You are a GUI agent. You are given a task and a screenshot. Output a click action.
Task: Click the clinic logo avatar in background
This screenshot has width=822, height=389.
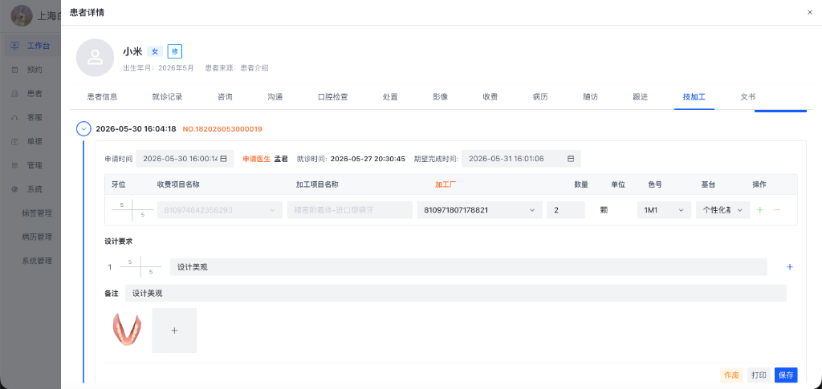click(22, 16)
